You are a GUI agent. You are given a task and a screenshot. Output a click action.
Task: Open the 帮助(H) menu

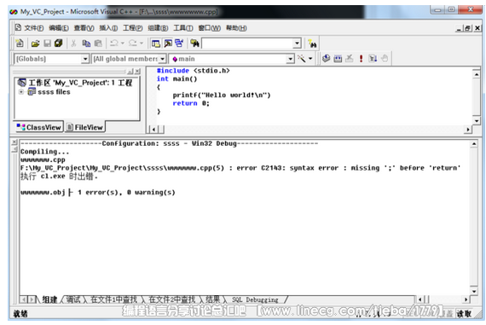[236, 28]
